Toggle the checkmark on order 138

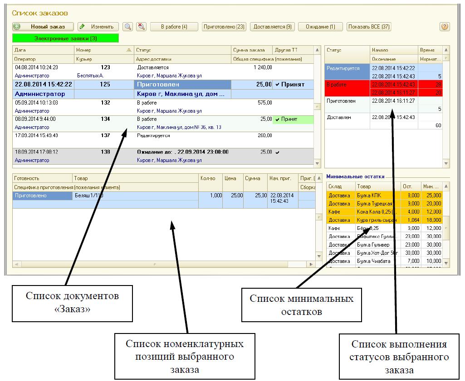[277, 152]
